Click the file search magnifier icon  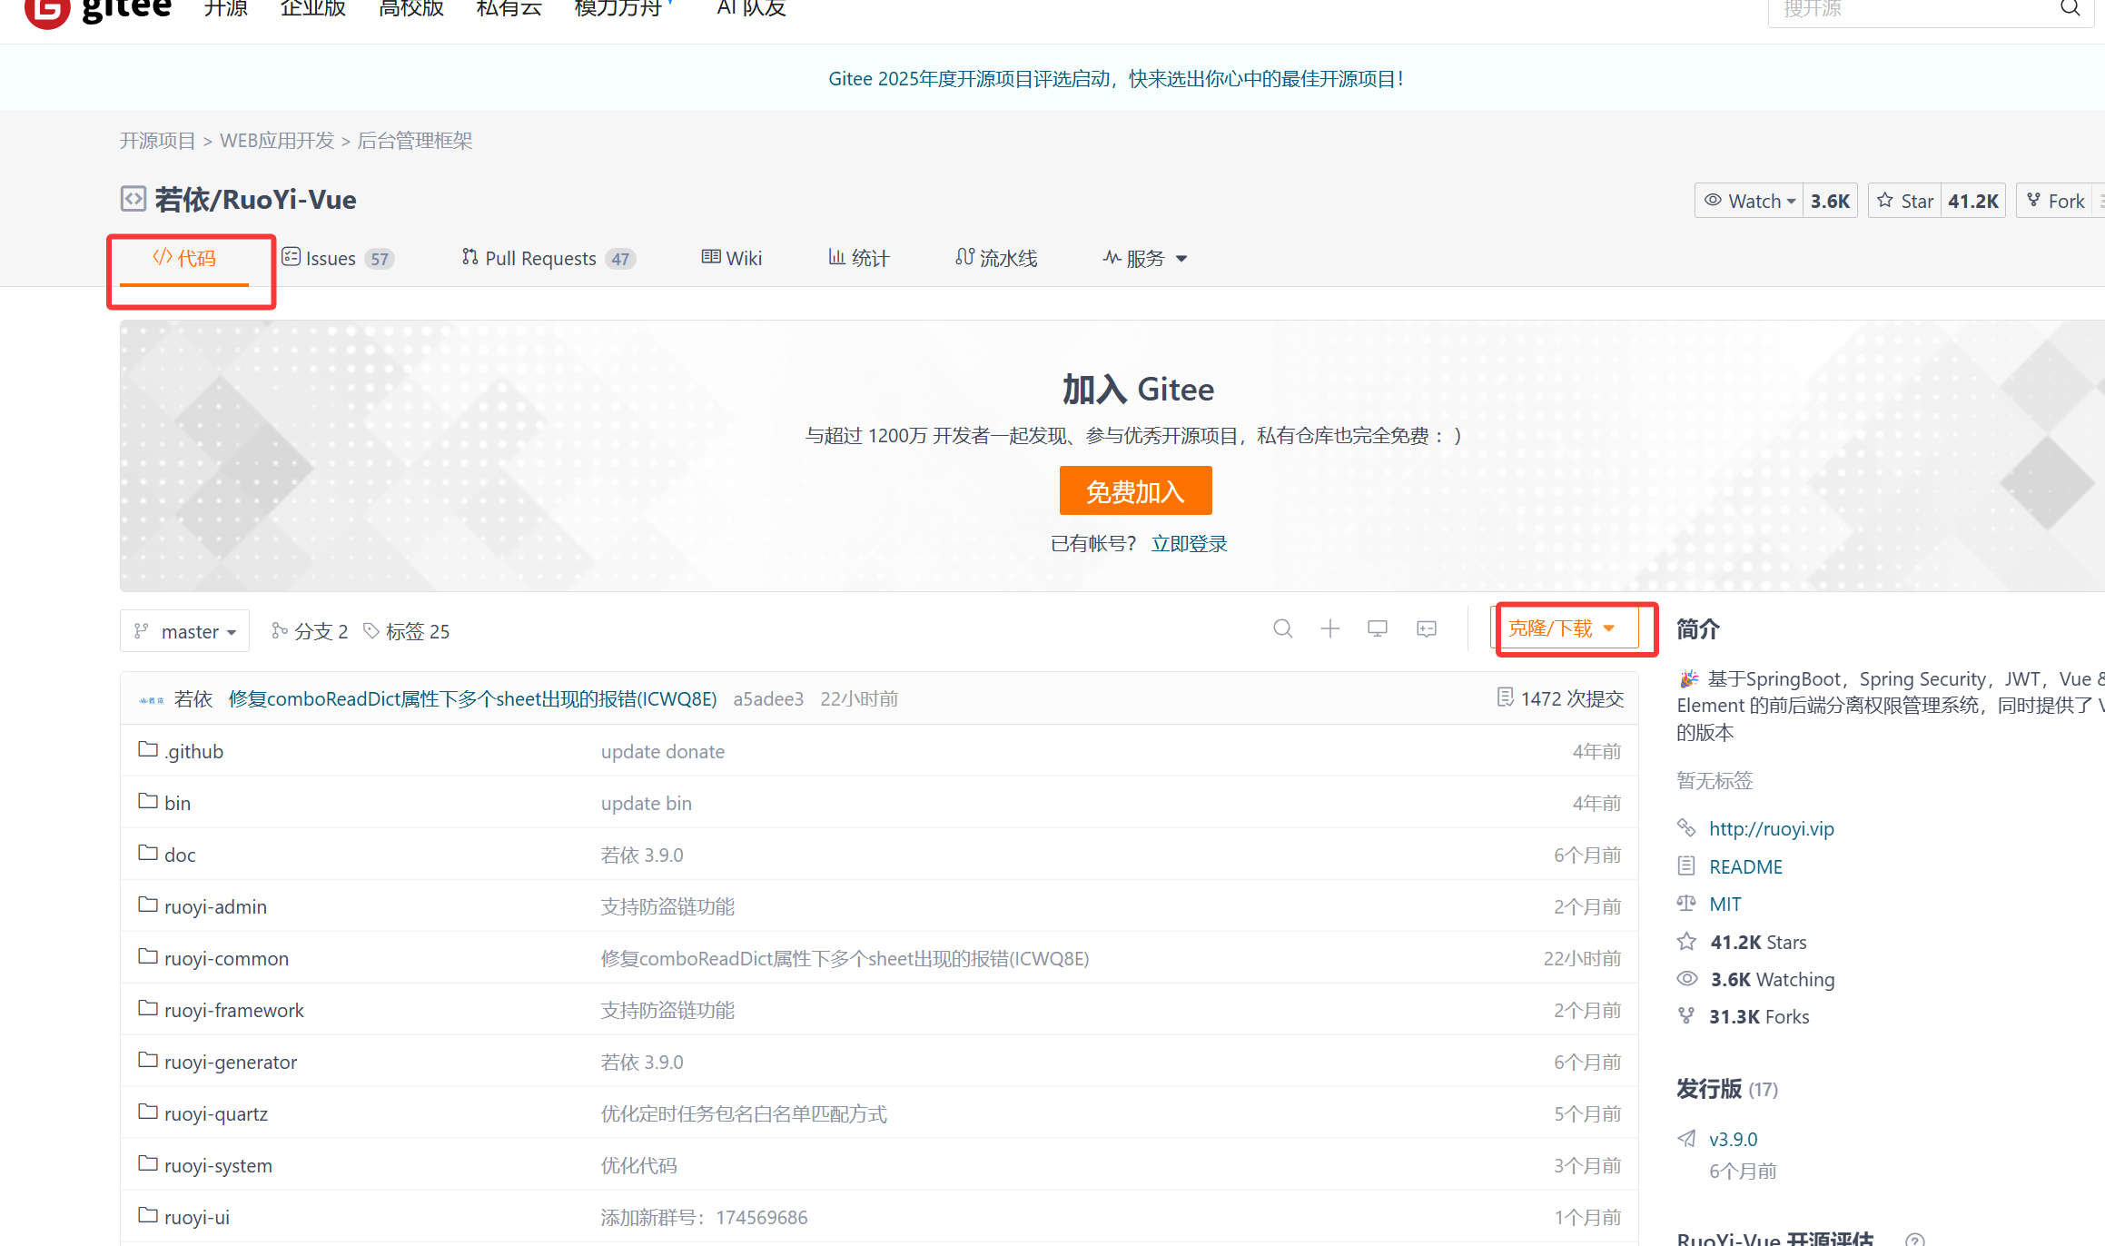[x=1282, y=628]
